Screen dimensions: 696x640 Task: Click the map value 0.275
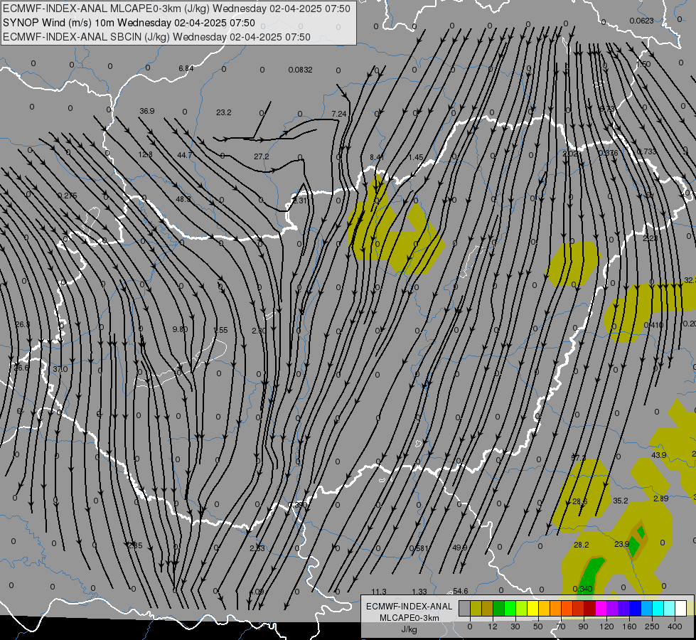pyautogui.click(x=68, y=196)
